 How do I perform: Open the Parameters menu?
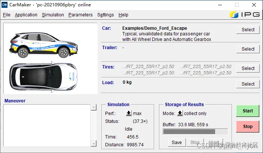(80, 15)
